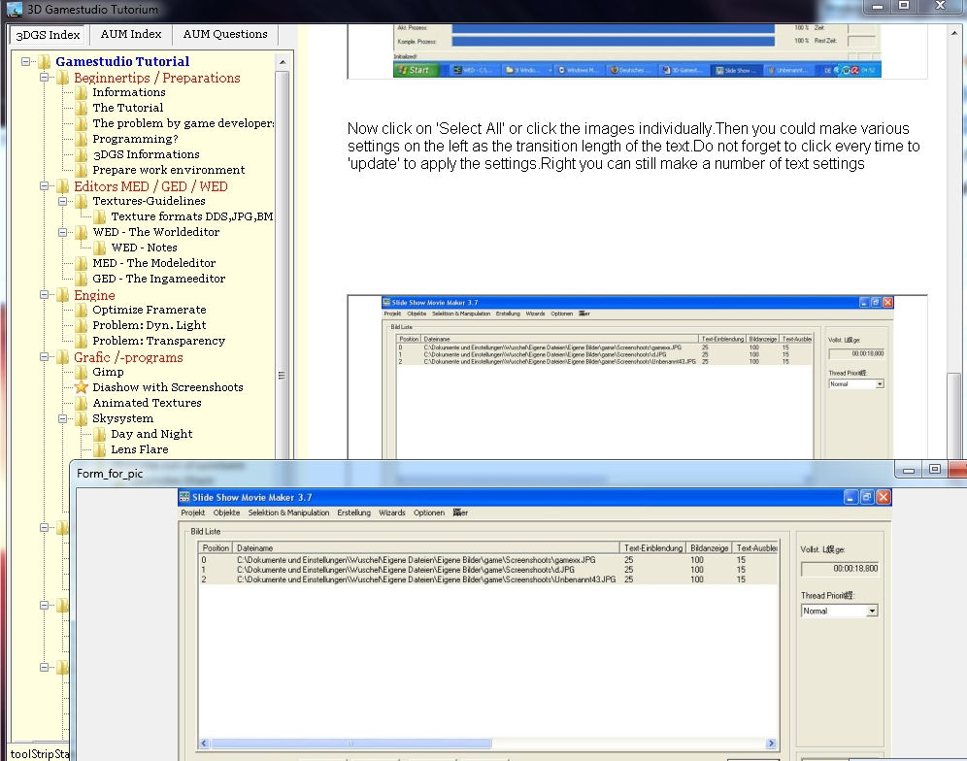Click the folder icon next to Gimp
This screenshot has width=967, height=761.
tap(82, 372)
